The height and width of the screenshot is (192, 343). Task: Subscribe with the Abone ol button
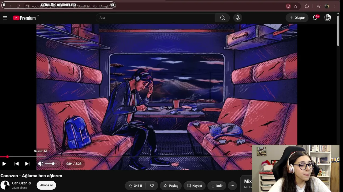pos(46,185)
